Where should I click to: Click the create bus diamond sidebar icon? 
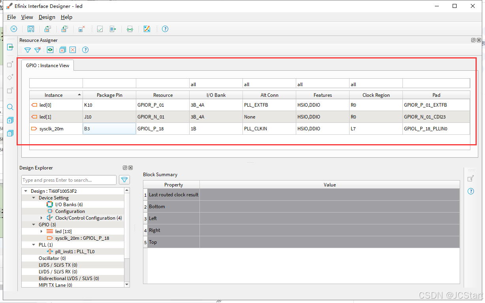point(10,77)
